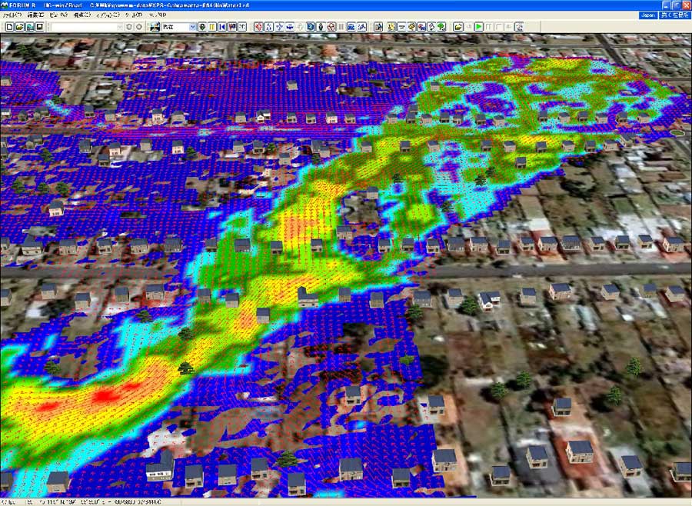The height and width of the screenshot is (506, 692).
Task: Click the equals-sign style toolbar icon
Action: (401, 27)
